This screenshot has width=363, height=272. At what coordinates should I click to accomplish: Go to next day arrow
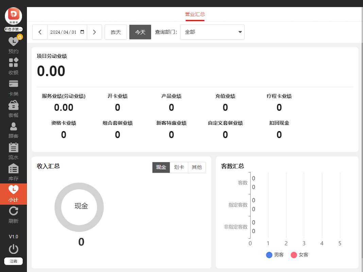[94, 32]
